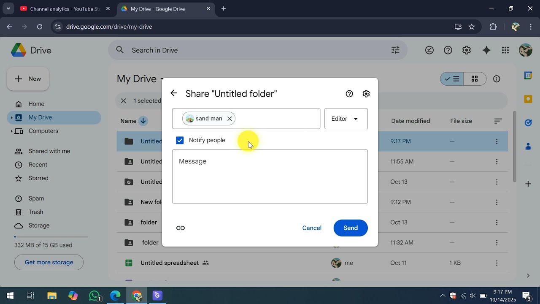Open Google Tasks side panel icon
Screen dimensions: 540x304
point(528,123)
